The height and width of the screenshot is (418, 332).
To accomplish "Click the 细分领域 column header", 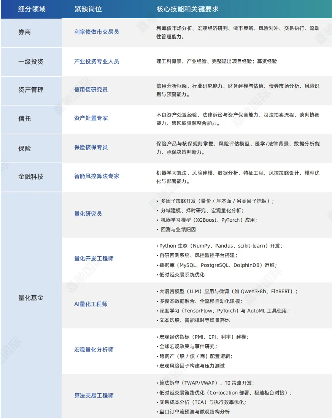I will 32,9.
